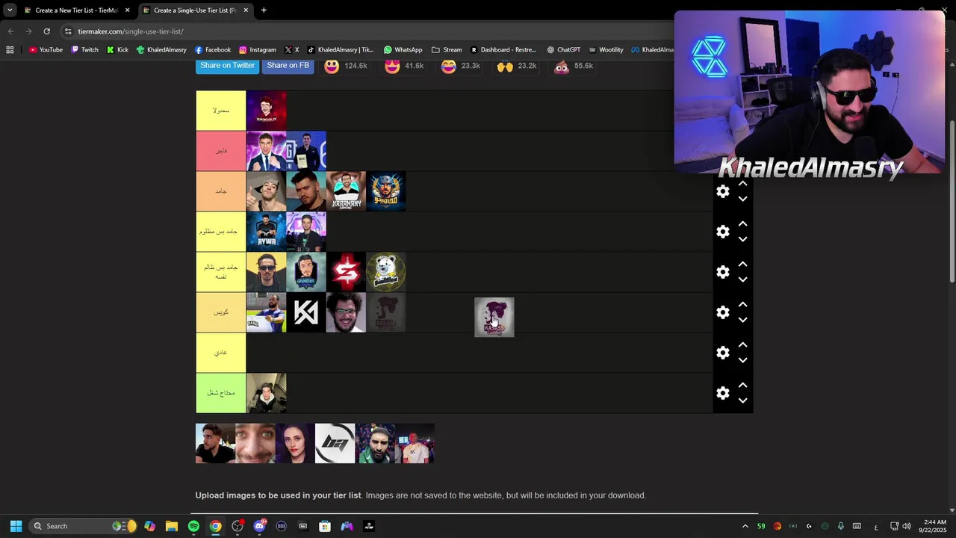The height and width of the screenshot is (538, 956).
Task: Open the KhaledAlmasry | Tik... bookmark
Action: click(341, 50)
